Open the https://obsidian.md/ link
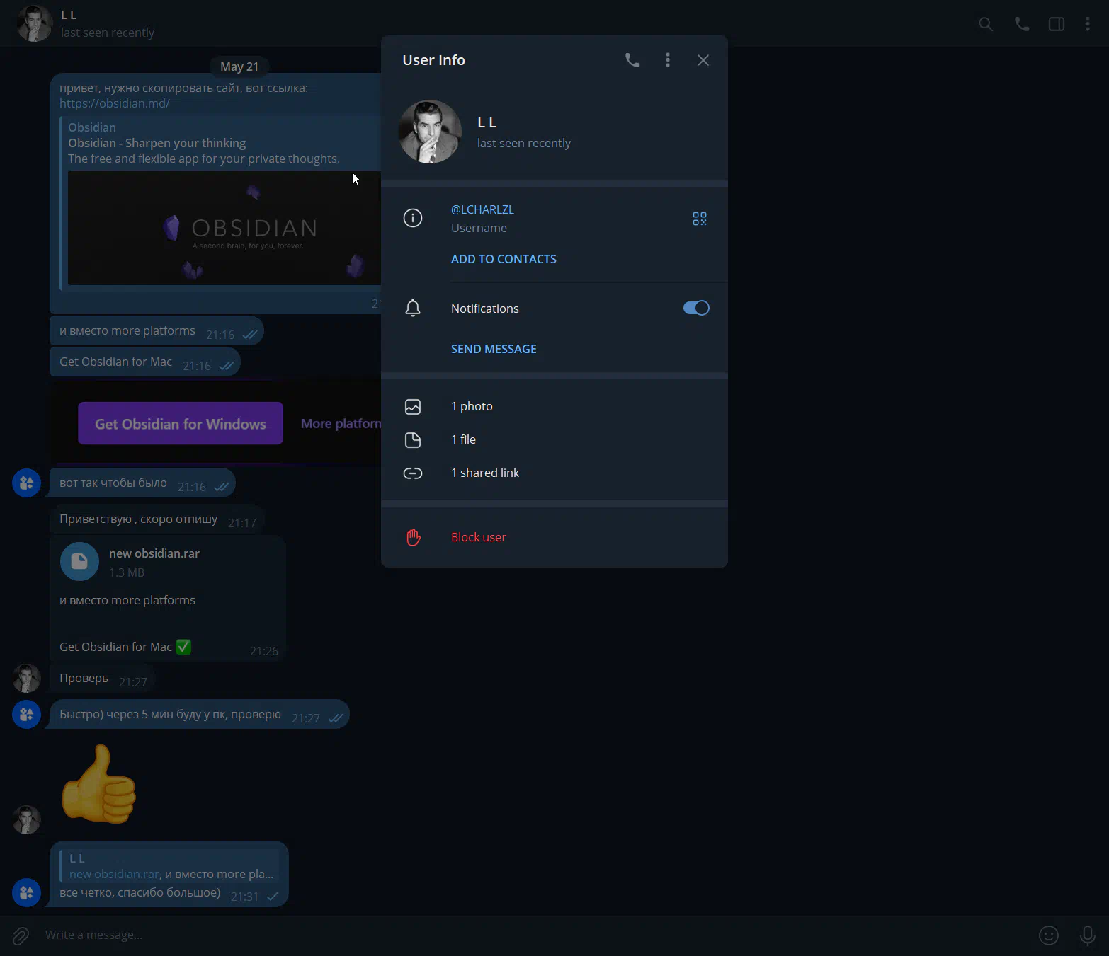Image resolution: width=1109 pixels, height=956 pixels. pos(115,103)
